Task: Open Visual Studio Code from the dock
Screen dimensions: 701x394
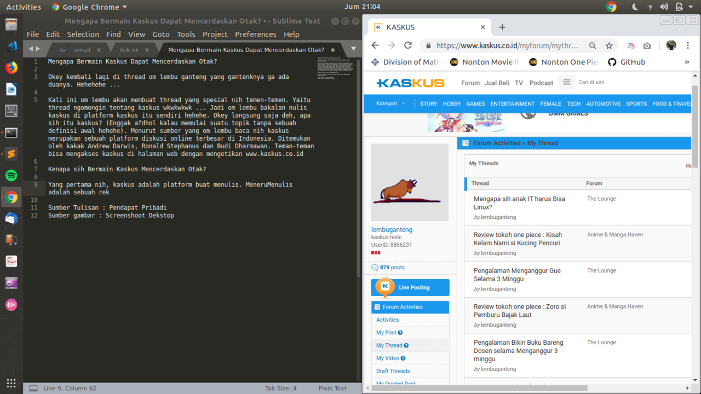Action: (x=12, y=46)
